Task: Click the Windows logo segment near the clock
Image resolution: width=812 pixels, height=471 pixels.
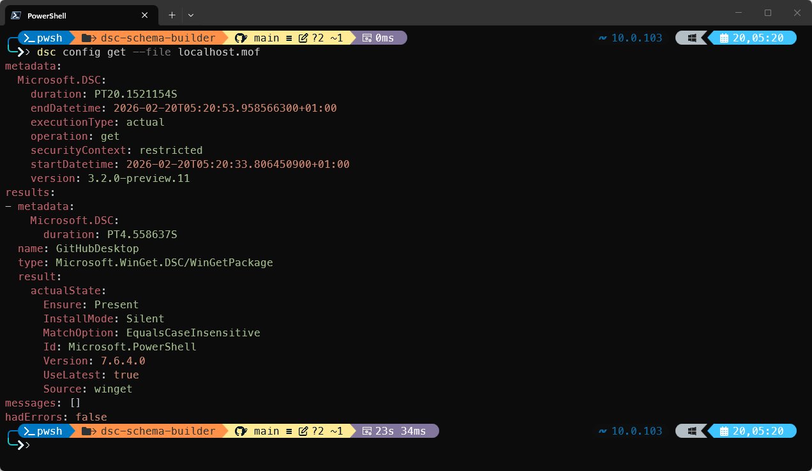Action: click(x=691, y=38)
